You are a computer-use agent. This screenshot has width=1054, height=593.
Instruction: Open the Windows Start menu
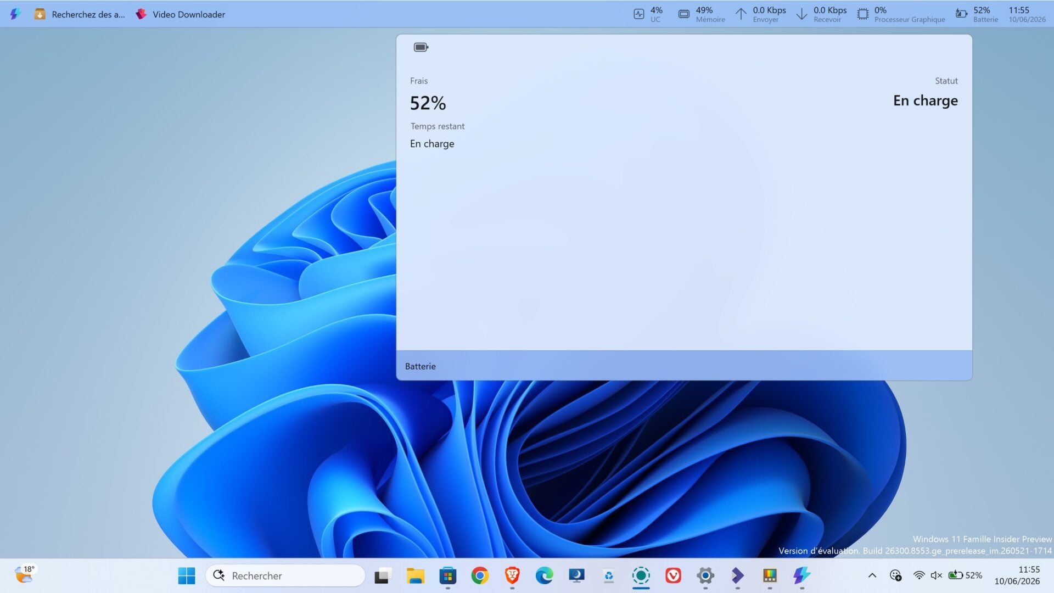[187, 575]
